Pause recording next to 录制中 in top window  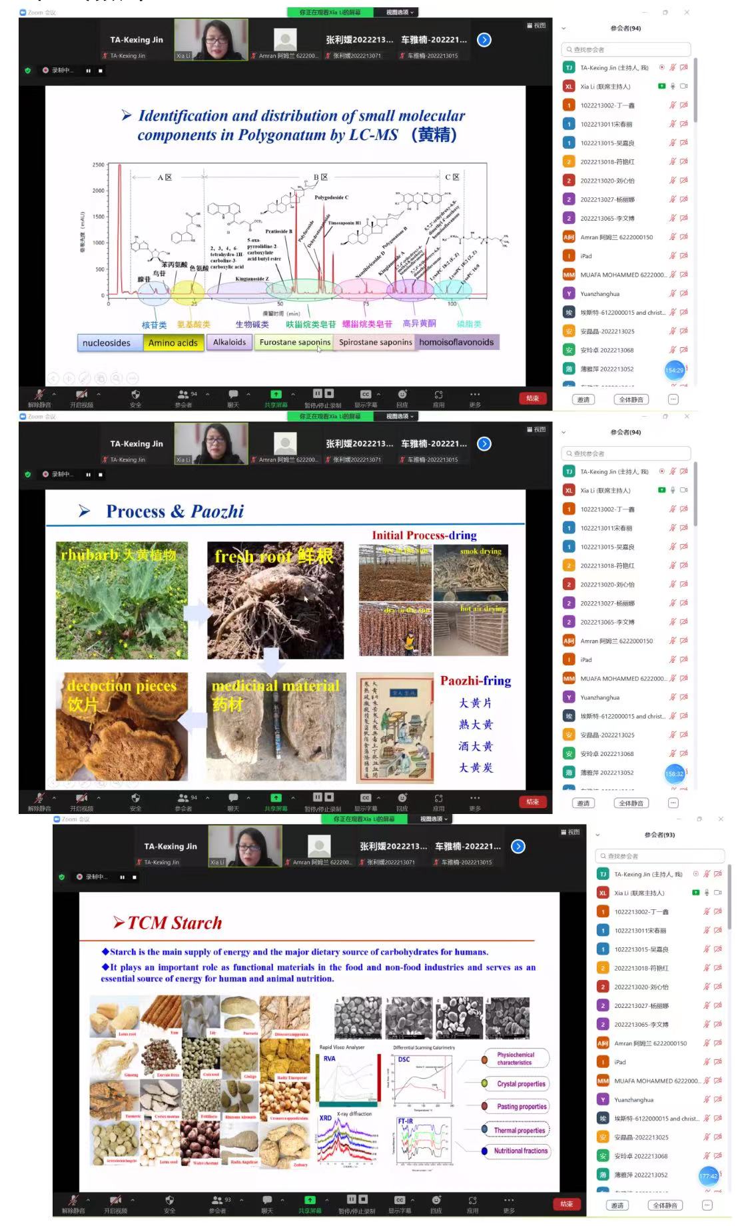point(88,70)
